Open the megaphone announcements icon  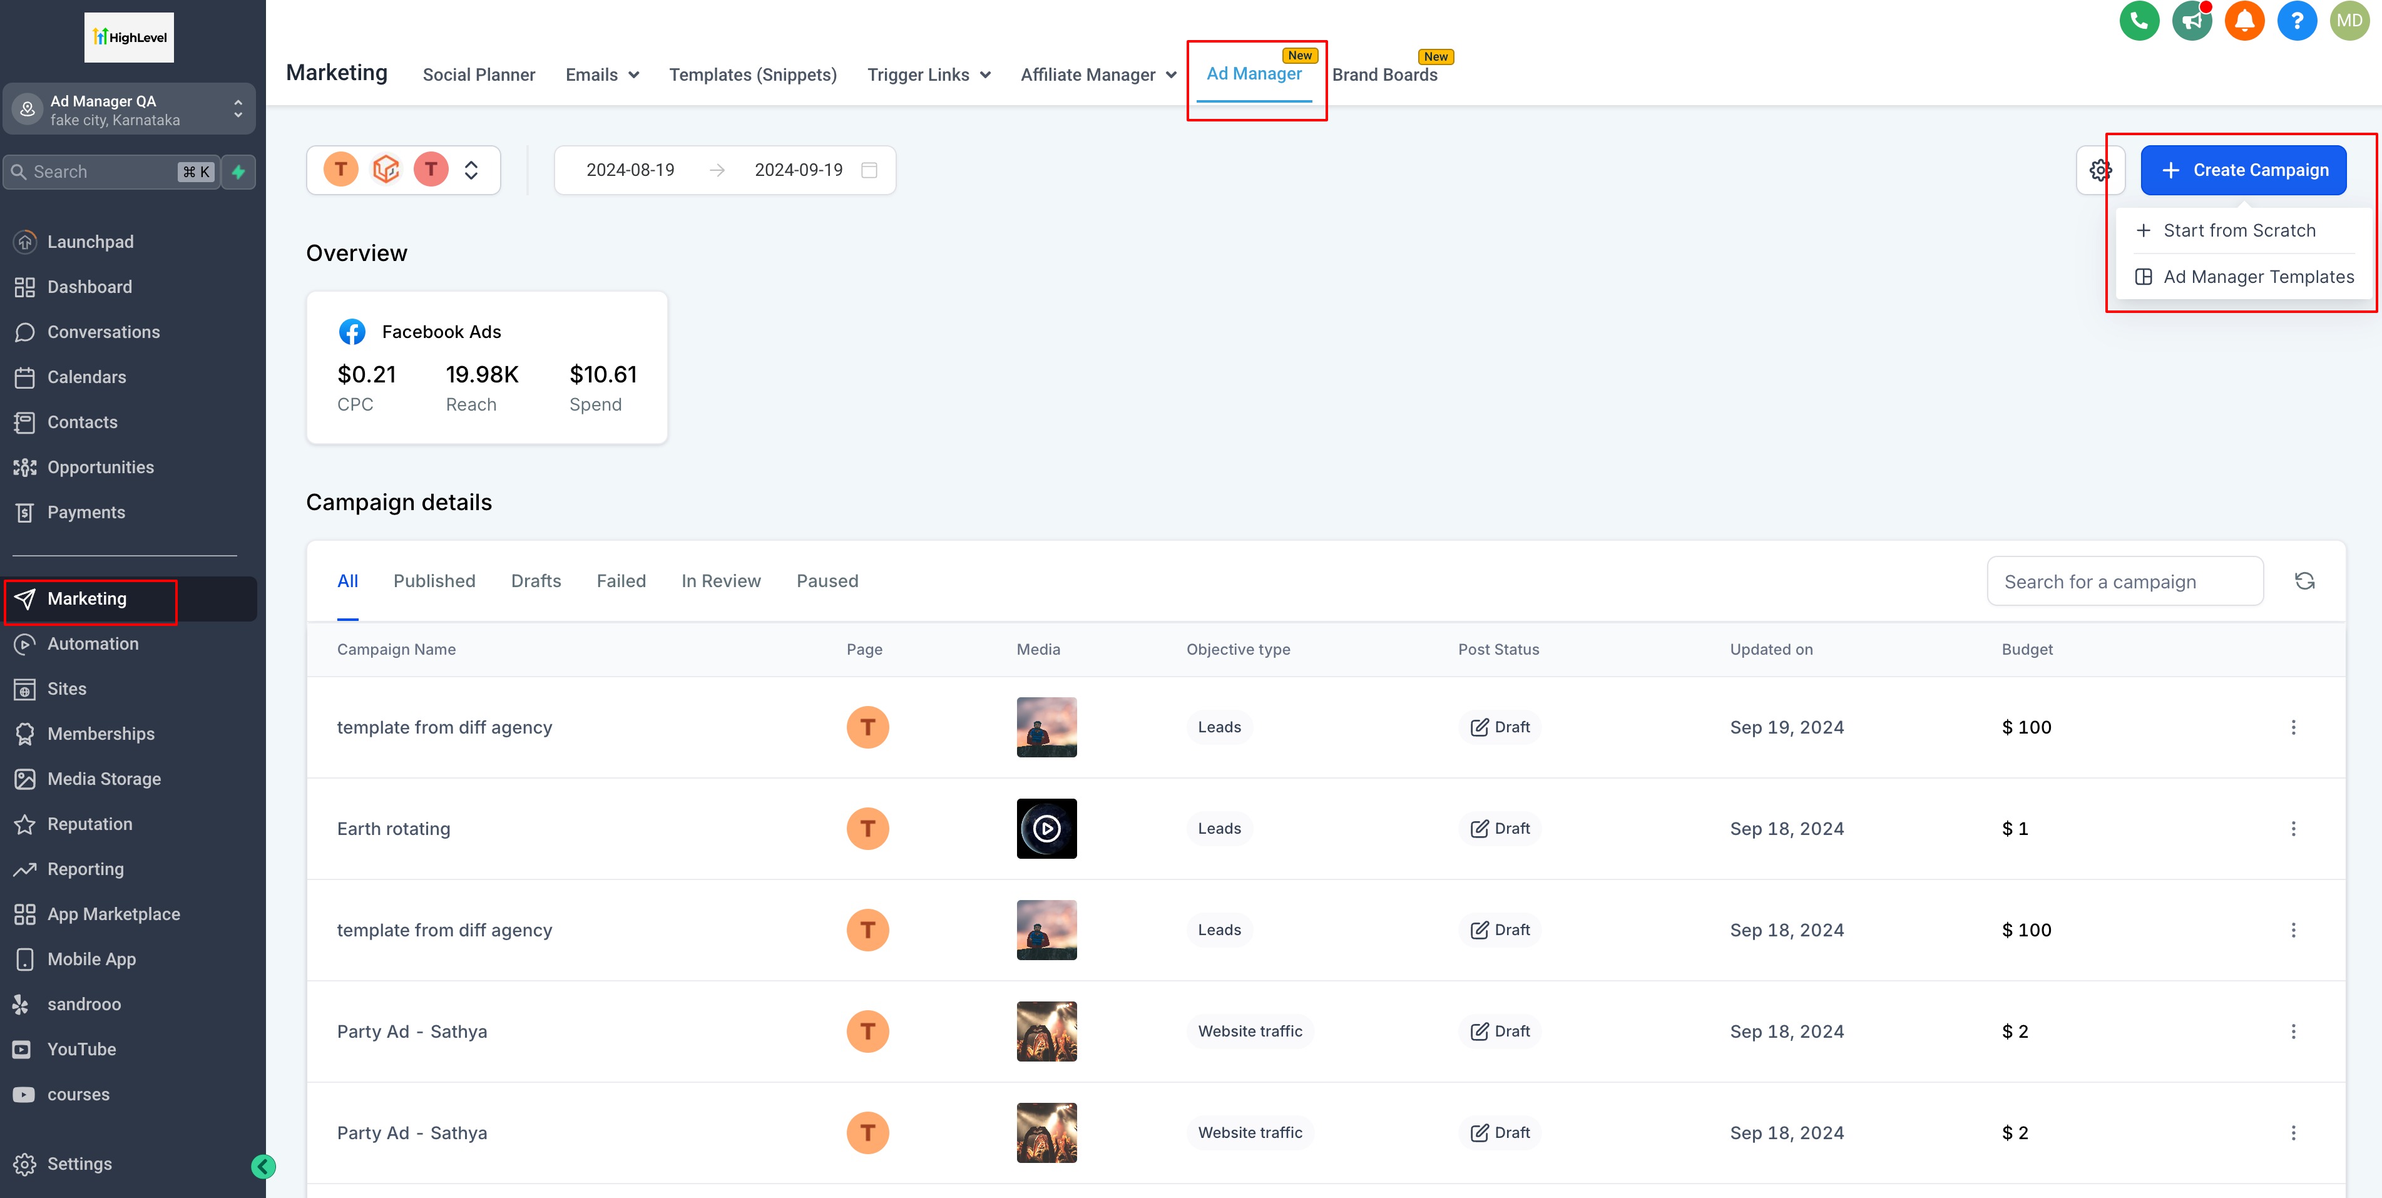pos(2192,21)
